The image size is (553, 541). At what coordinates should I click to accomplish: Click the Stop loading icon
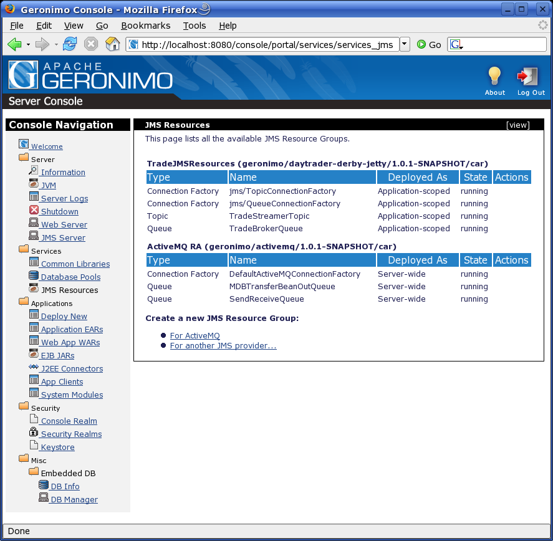91,44
